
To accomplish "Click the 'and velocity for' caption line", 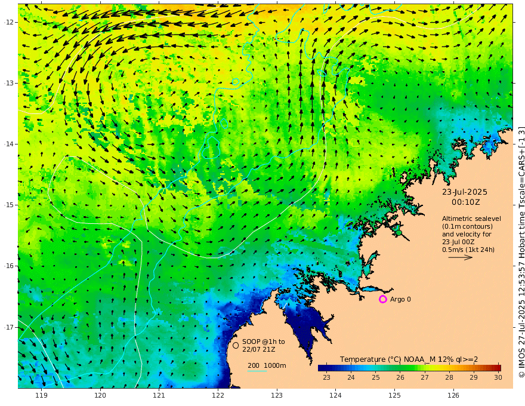I will pyautogui.click(x=467, y=234).
